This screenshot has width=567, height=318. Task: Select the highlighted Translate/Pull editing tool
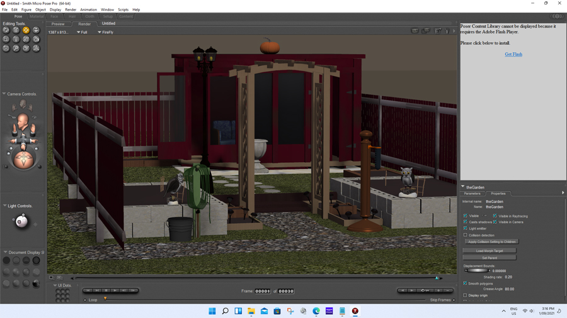point(26,30)
